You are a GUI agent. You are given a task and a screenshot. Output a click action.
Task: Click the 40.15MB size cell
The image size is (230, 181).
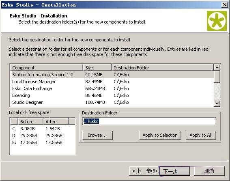pyautogui.click(x=94, y=75)
